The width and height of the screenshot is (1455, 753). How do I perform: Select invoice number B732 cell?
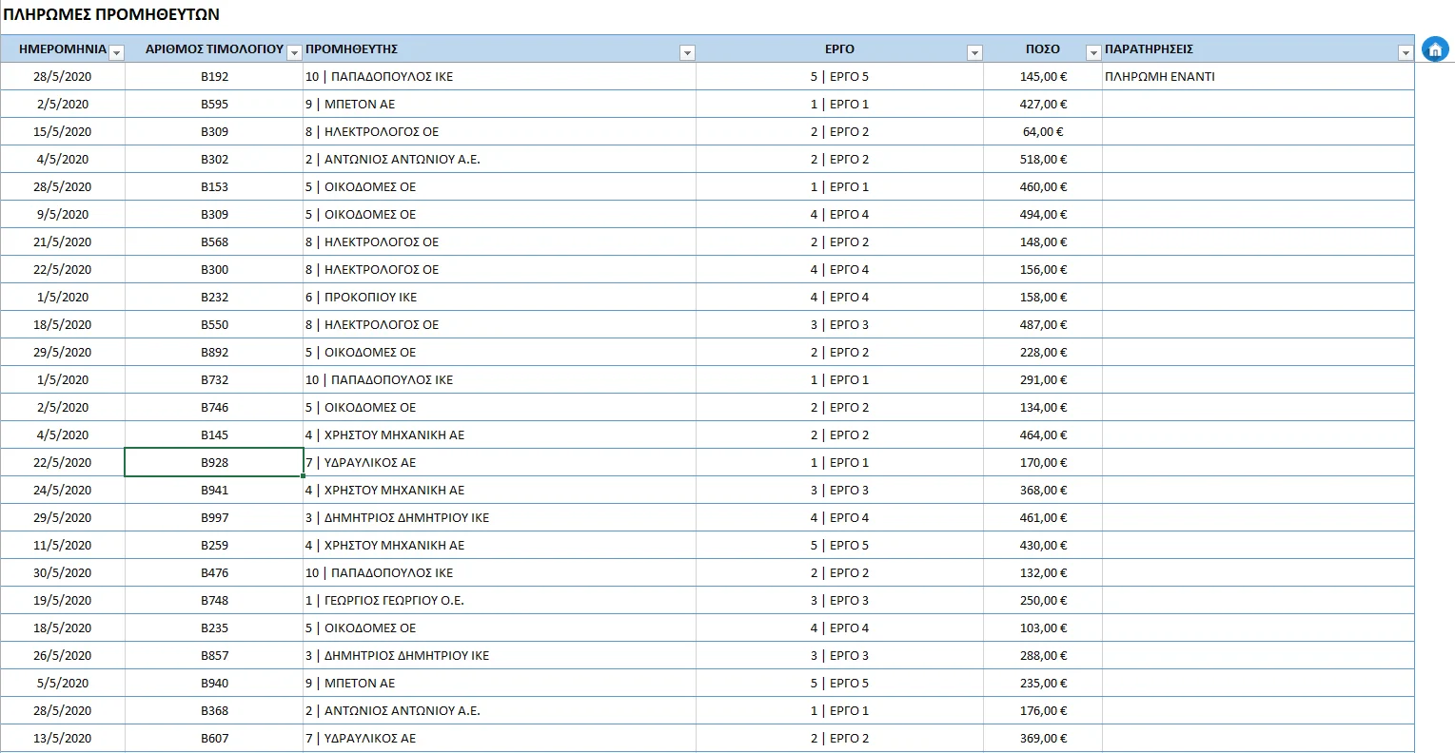tap(214, 379)
